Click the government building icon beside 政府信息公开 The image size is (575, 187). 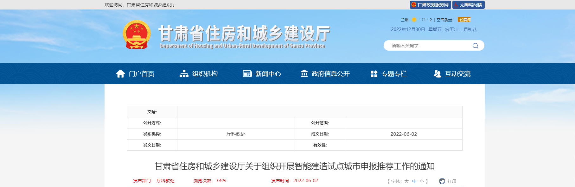click(x=304, y=74)
